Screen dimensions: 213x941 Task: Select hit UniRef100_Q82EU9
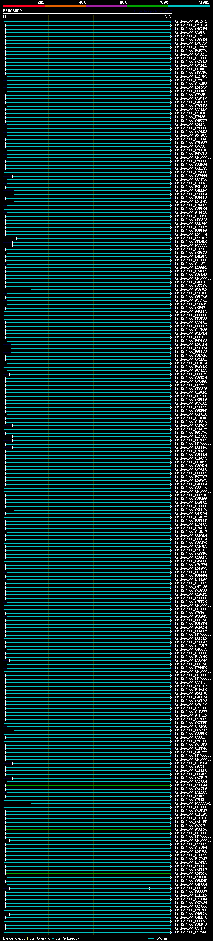pos(191,734)
